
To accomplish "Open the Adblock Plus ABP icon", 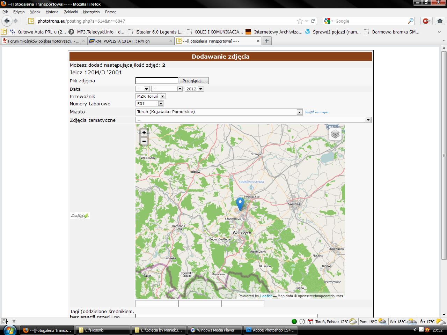I will tap(426, 21).
